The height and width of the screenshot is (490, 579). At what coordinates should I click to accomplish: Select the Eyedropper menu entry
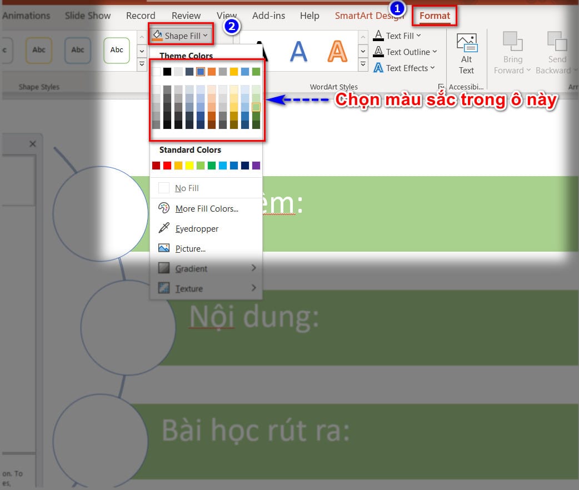coord(206,228)
